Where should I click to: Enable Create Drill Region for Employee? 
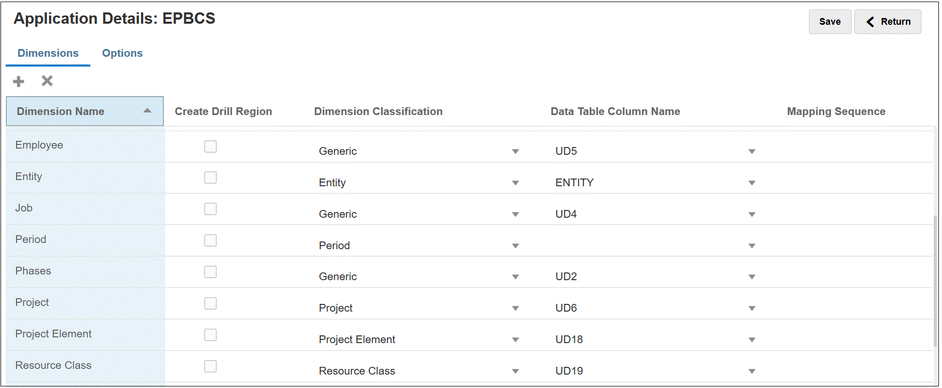click(210, 147)
